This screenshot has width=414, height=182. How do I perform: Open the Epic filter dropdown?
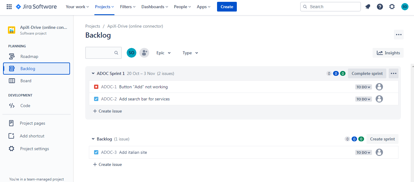point(163,53)
